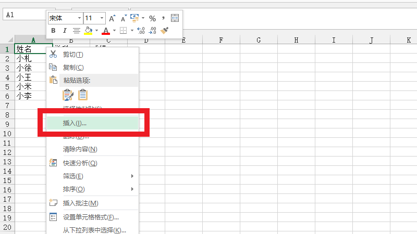Apply comma style number format

click(163, 18)
